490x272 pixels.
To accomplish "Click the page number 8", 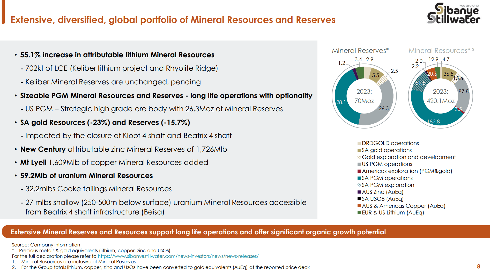I will tap(479, 266).
